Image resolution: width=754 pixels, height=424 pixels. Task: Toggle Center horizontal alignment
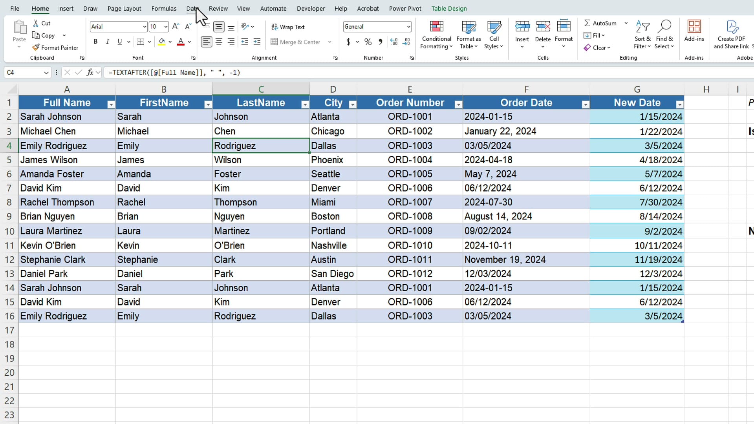point(219,42)
